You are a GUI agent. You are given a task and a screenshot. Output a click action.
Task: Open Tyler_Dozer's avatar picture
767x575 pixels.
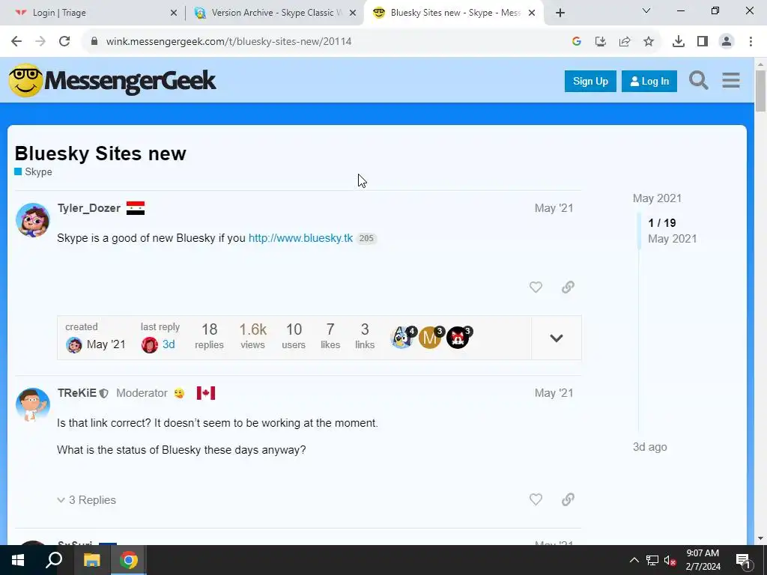click(33, 220)
